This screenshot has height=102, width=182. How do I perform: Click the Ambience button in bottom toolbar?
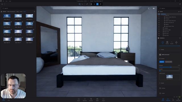(x=85, y=99)
